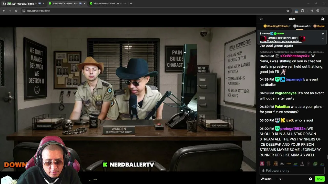328x184 pixels.
Task: Open xogreeneyes's user card
Action: (x=286, y=93)
